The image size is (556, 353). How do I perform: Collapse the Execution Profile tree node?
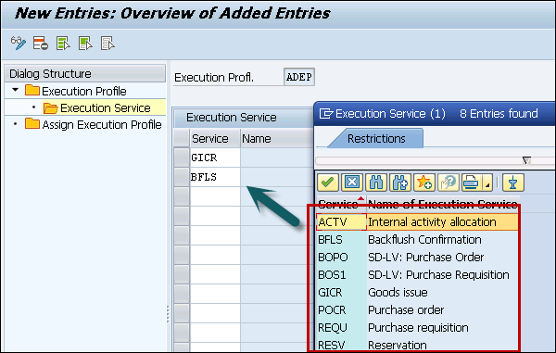15,90
